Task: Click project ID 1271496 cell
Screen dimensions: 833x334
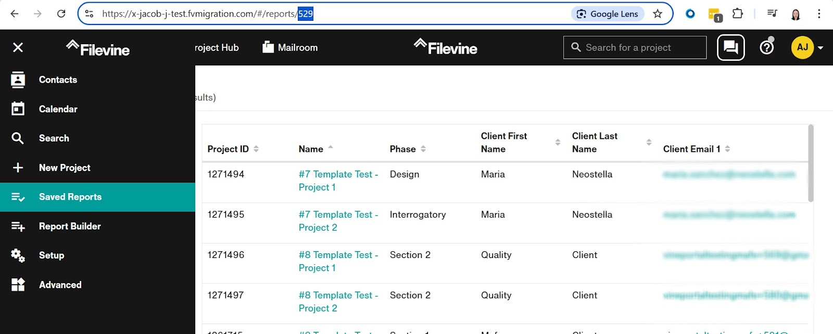Action: pos(226,255)
